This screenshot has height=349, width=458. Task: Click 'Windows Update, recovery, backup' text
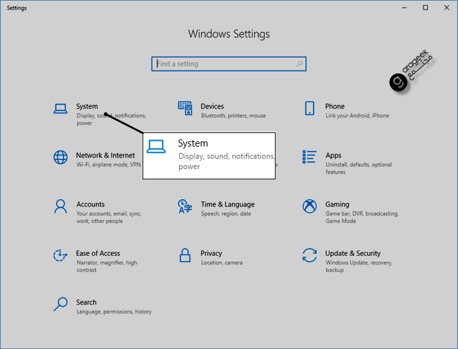(x=359, y=266)
